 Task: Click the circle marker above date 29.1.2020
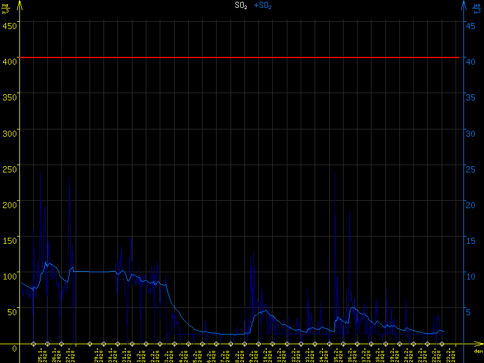pyautogui.click(x=90, y=344)
